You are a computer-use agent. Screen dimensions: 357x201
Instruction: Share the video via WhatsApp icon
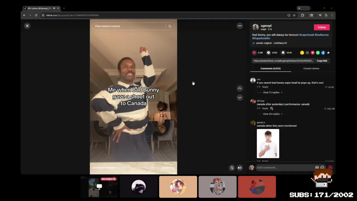(x=318, y=52)
